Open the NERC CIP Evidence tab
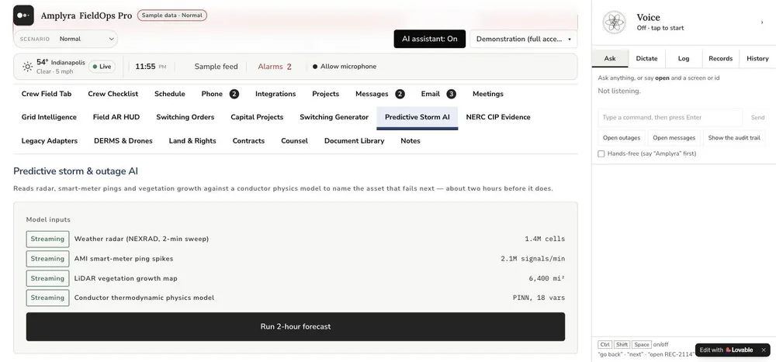Viewport: 776px width, 362px height. point(498,117)
